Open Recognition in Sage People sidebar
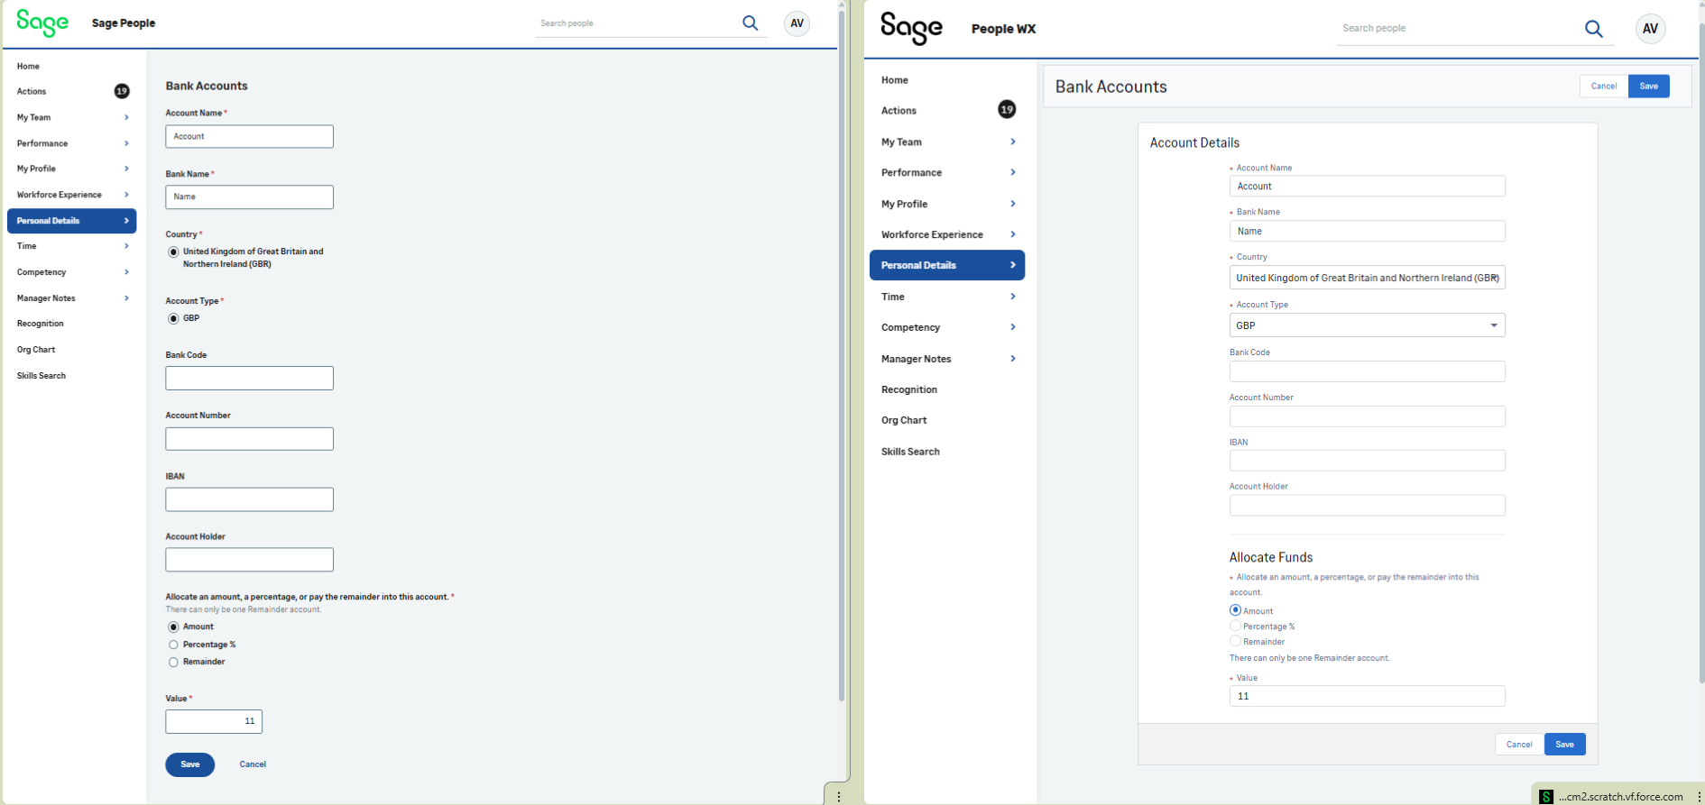Screen dimensions: 1705x805 tap(41, 324)
